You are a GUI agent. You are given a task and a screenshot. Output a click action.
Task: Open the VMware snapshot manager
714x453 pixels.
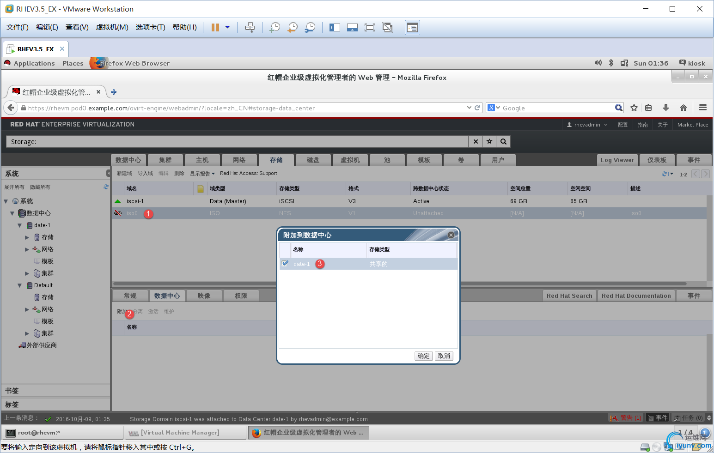(x=310, y=27)
